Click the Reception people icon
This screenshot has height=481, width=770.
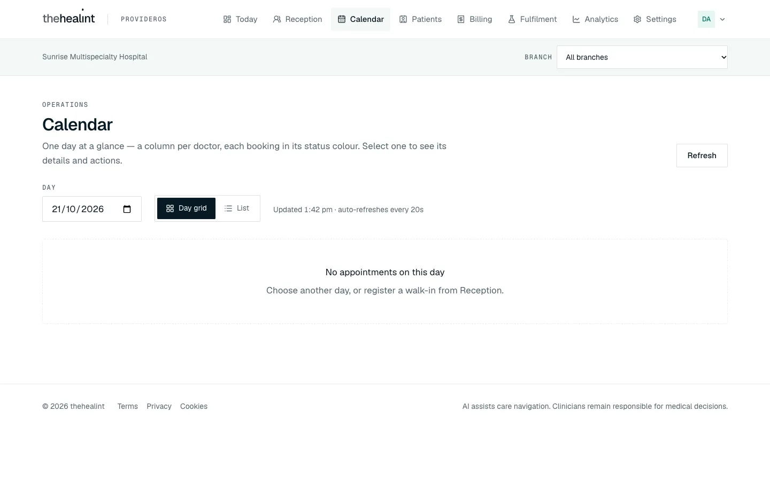pyautogui.click(x=277, y=19)
